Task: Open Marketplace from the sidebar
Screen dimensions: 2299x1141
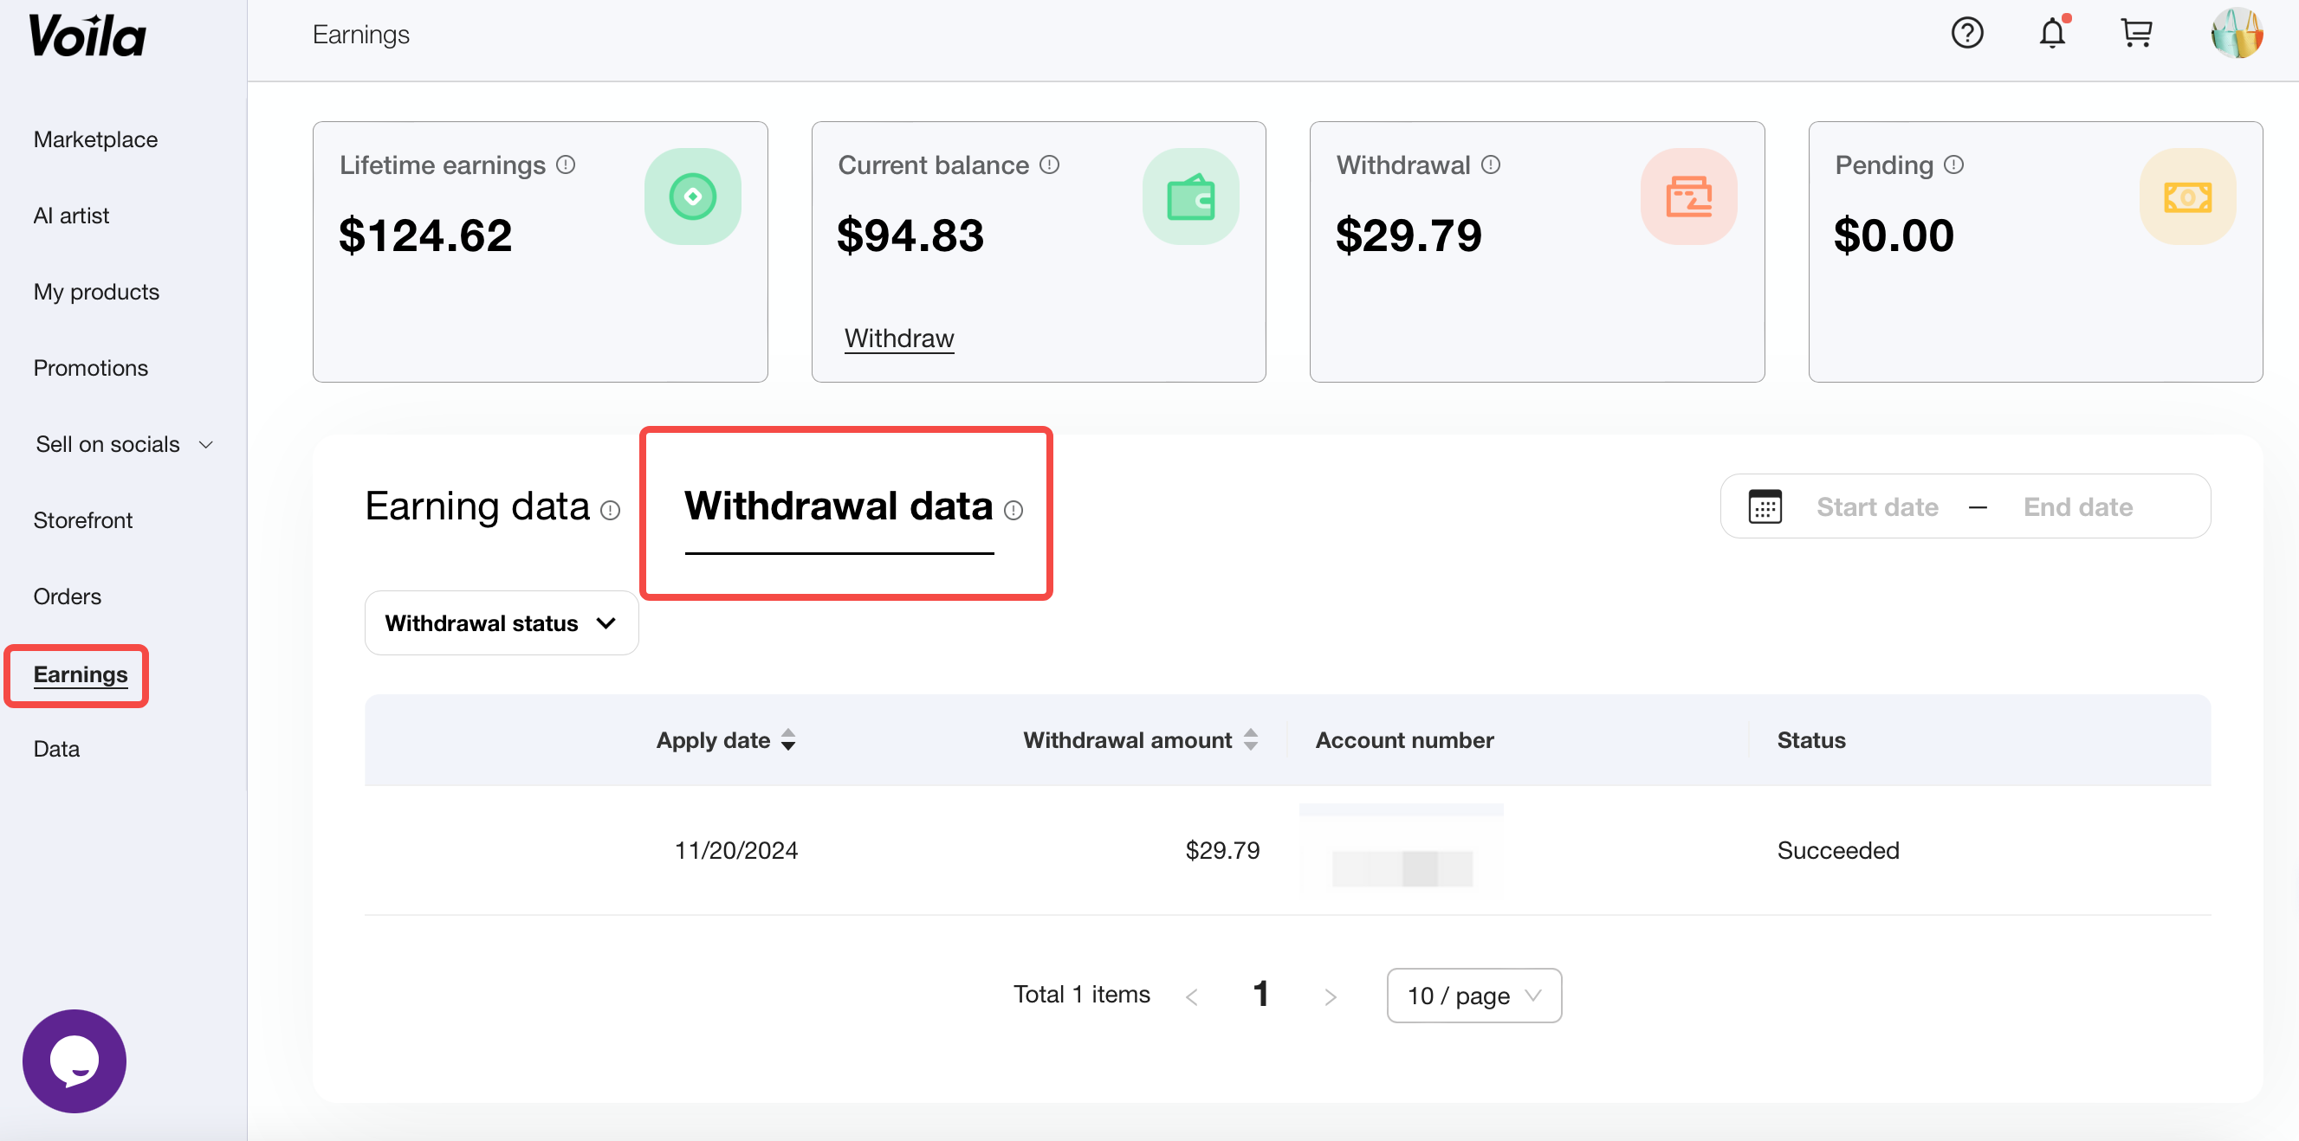Action: (x=95, y=139)
